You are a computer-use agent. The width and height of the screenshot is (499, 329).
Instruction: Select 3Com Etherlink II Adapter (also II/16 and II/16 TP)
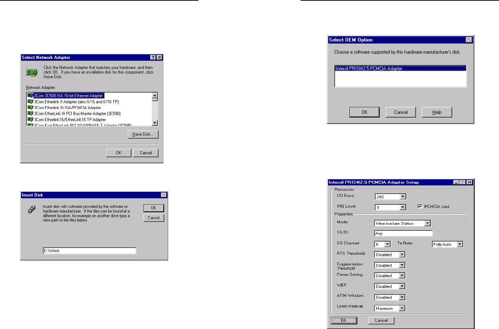tap(73, 102)
